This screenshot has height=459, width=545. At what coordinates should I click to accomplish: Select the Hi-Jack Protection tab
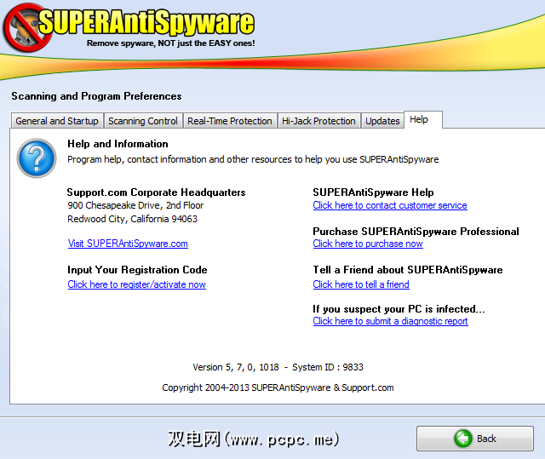318,121
